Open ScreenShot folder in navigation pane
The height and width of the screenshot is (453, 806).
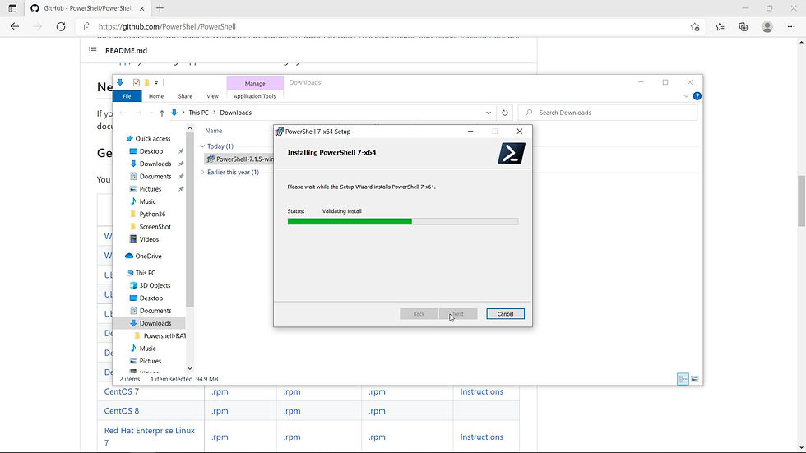[x=155, y=227]
